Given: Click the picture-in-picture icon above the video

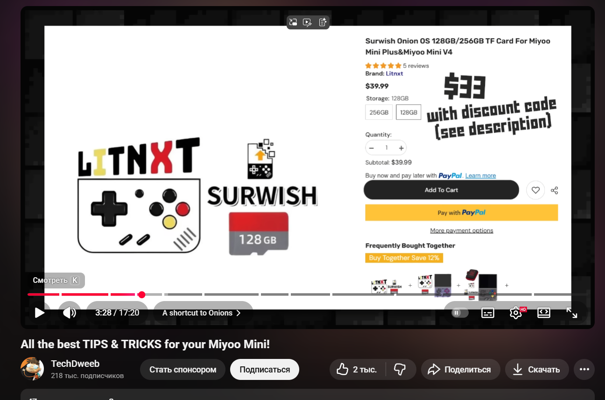Looking at the screenshot, I should pos(293,22).
